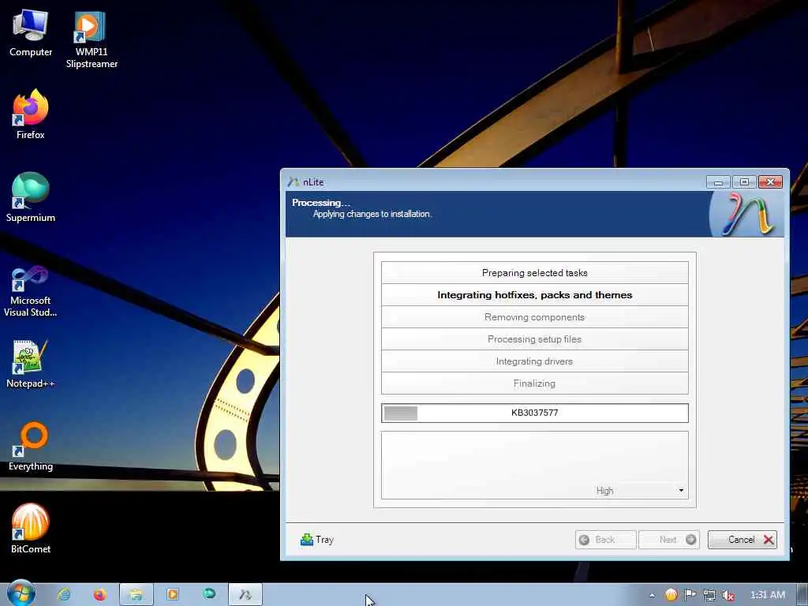Select the BitComet desktop shortcut
This screenshot has height=606, width=808.
pyautogui.click(x=31, y=529)
